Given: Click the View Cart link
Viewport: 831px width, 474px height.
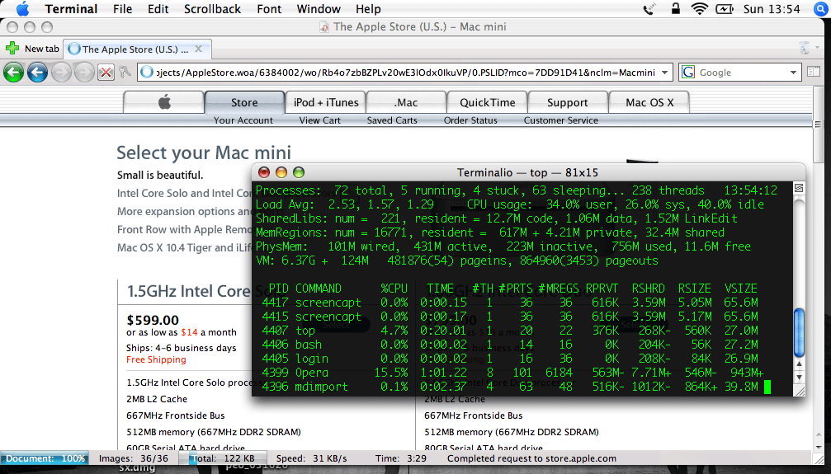Looking at the screenshot, I should click(319, 120).
